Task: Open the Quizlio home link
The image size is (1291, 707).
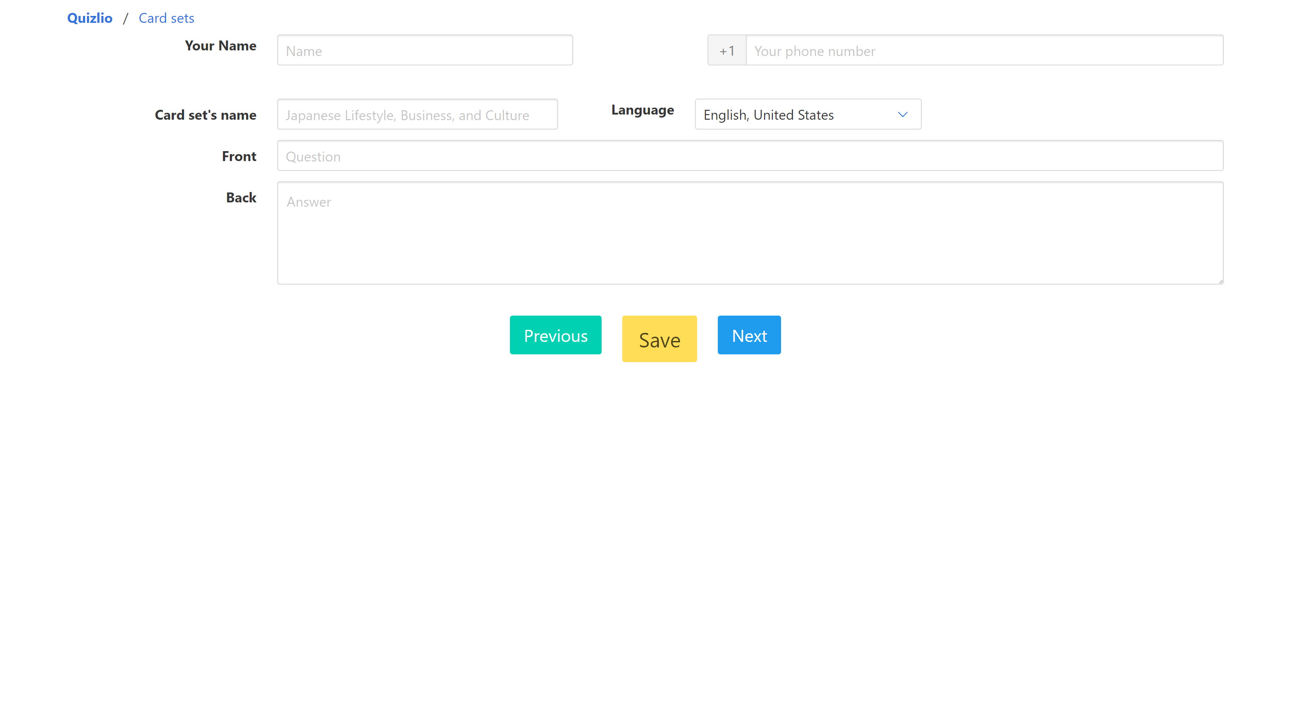Action: 90,18
